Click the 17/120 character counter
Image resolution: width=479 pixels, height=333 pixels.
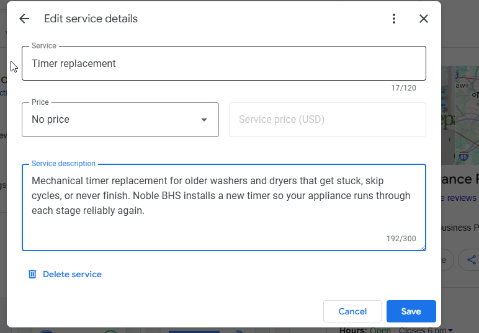(x=403, y=88)
